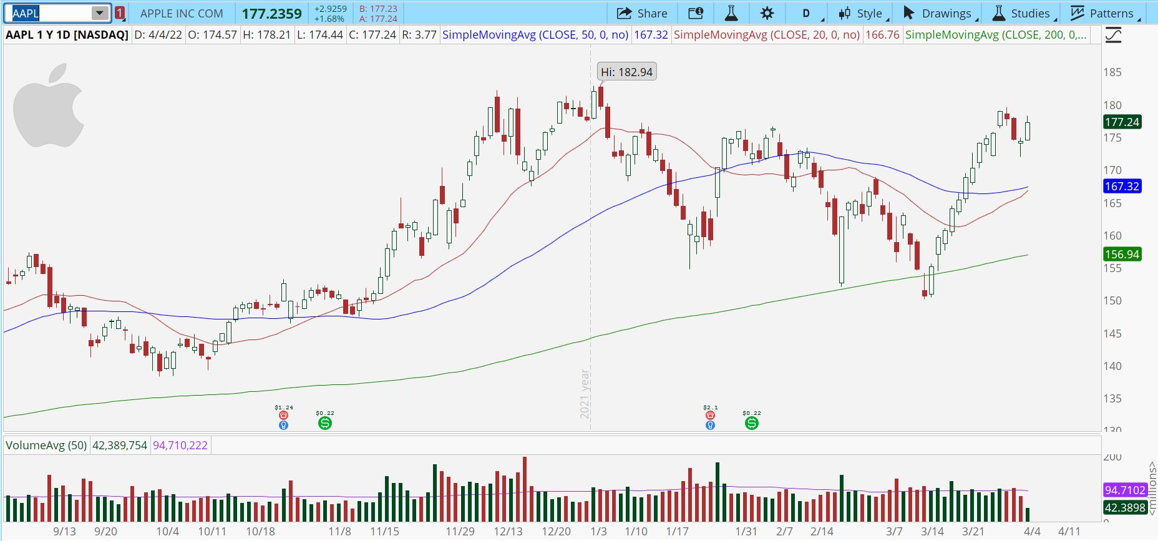Image resolution: width=1158 pixels, height=541 pixels.
Task: Click the SimpleMovingAvg (CLOSE, 200) study label
Action: pyautogui.click(x=996, y=35)
